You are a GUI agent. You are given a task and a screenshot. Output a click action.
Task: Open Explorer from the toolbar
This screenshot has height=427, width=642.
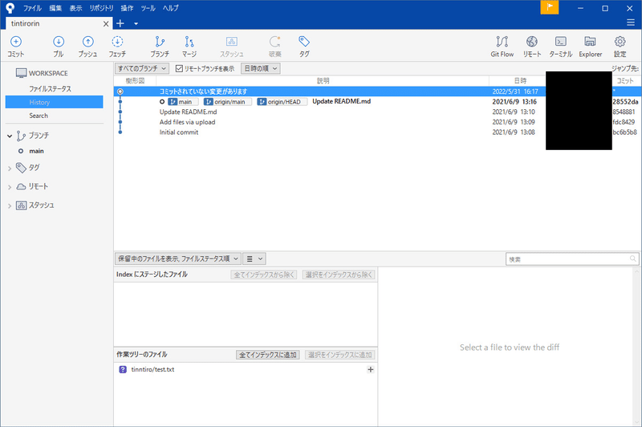point(590,46)
